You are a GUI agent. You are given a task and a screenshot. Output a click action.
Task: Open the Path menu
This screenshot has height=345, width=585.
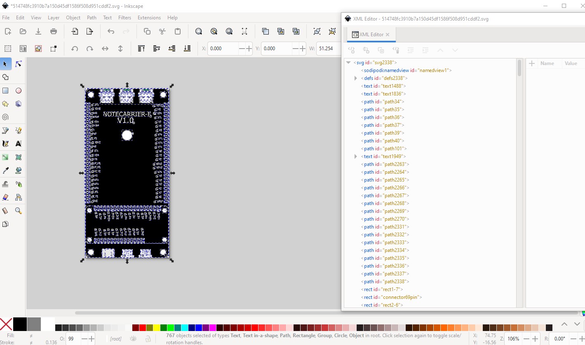[x=92, y=18]
